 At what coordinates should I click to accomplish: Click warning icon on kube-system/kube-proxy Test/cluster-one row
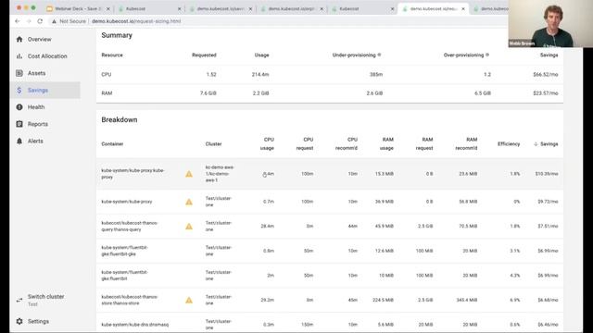pyautogui.click(x=189, y=202)
